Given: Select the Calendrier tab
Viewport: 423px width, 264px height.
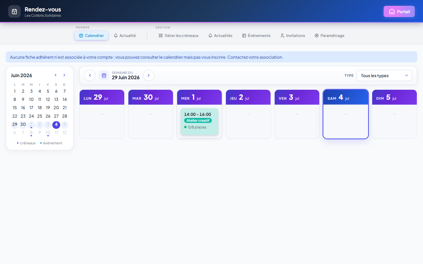Looking at the screenshot, I should coord(91,35).
